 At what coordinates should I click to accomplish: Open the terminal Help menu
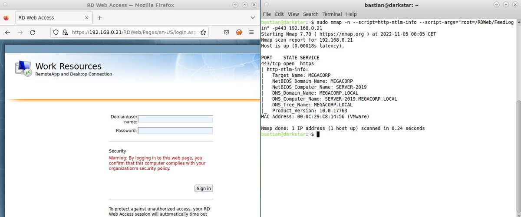coord(351,14)
